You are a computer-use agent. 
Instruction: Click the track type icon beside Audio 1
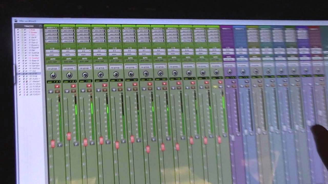(x=26, y=79)
